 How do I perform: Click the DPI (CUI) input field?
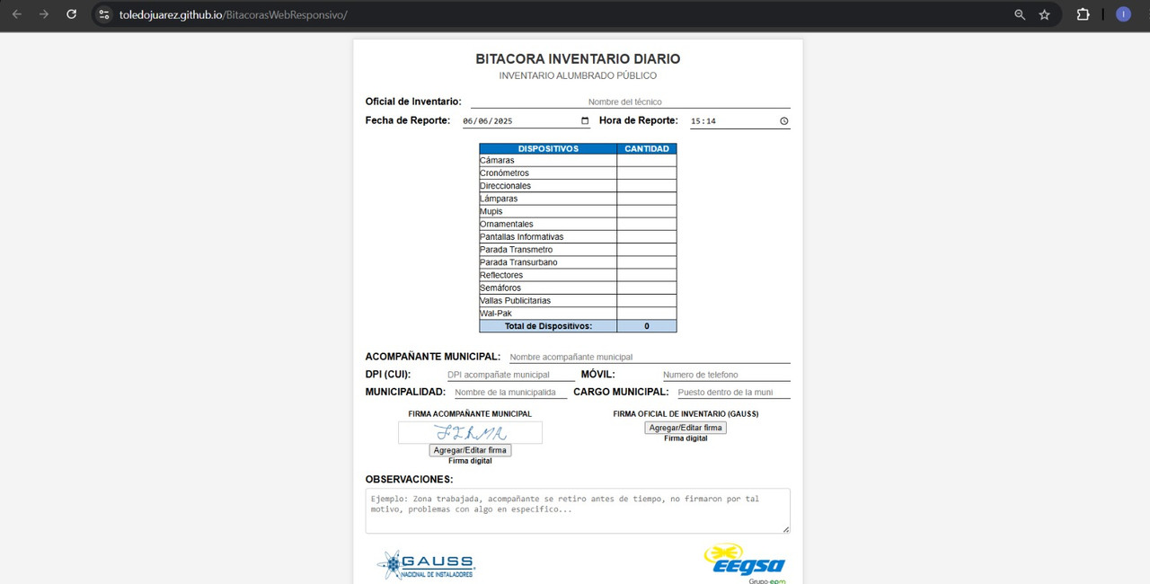point(509,375)
